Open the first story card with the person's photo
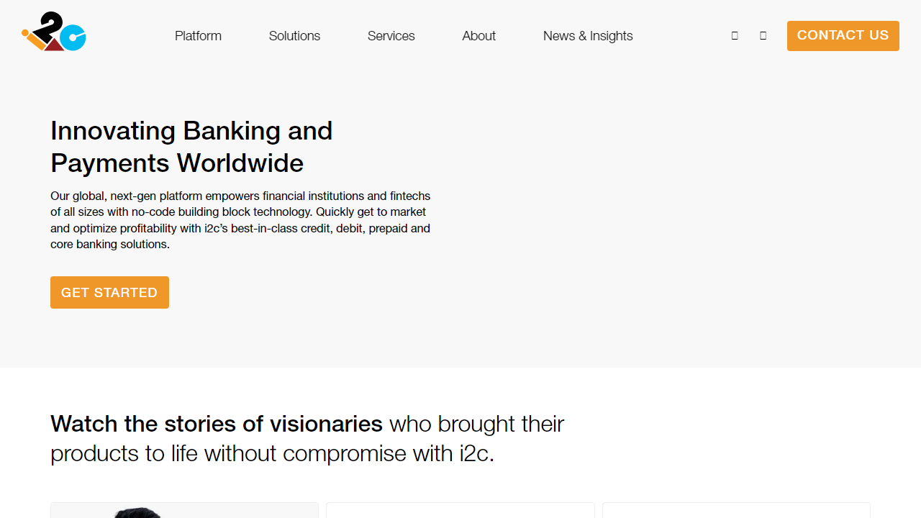921x518 pixels. (184, 510)
